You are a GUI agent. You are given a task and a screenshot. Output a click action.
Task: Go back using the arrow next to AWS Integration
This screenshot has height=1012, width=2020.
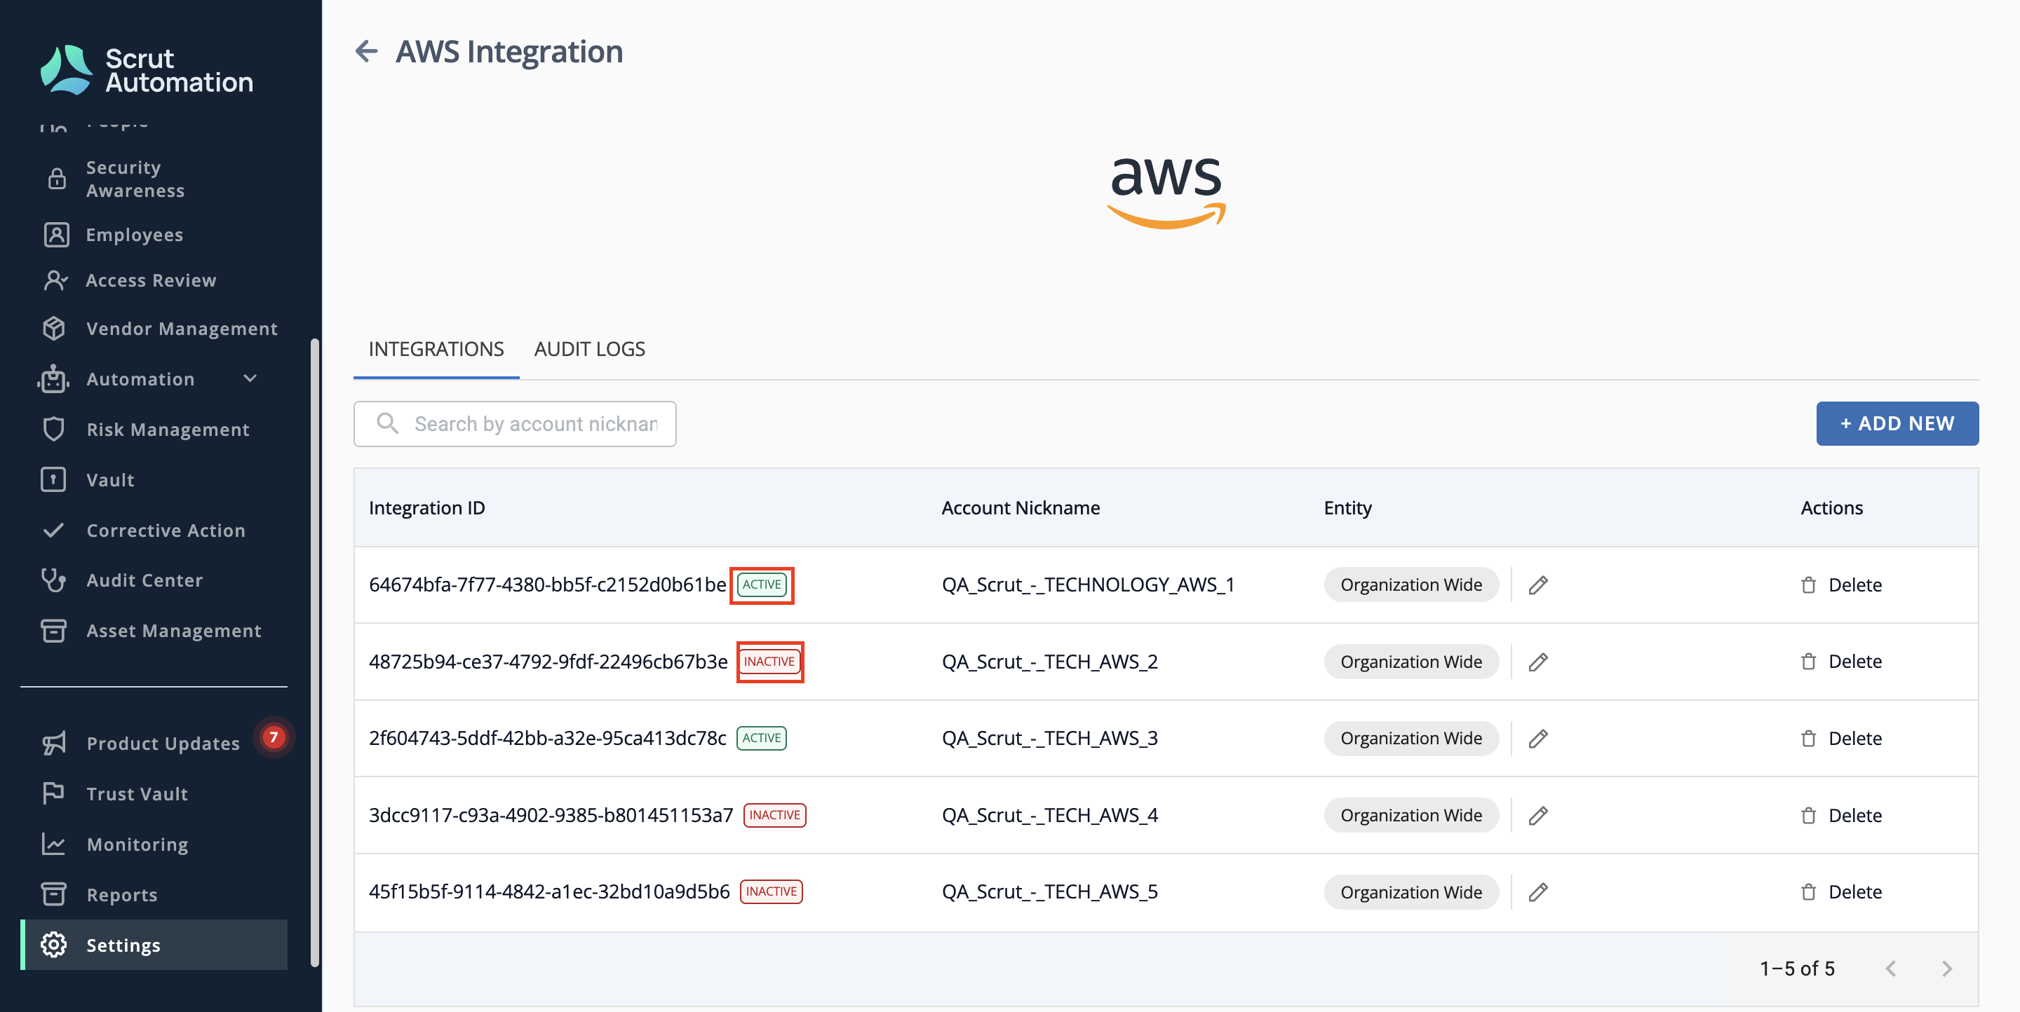point(366,52)
